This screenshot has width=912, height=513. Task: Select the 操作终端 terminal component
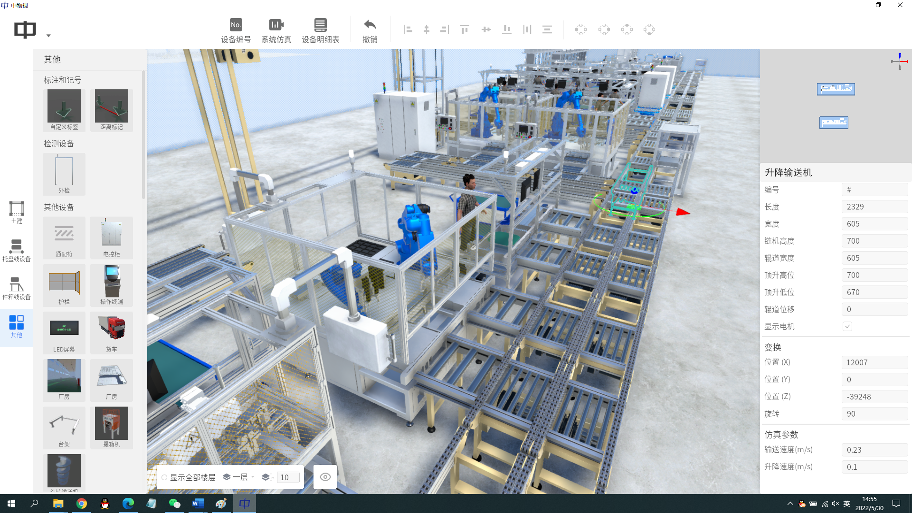[x=112, y=285]
